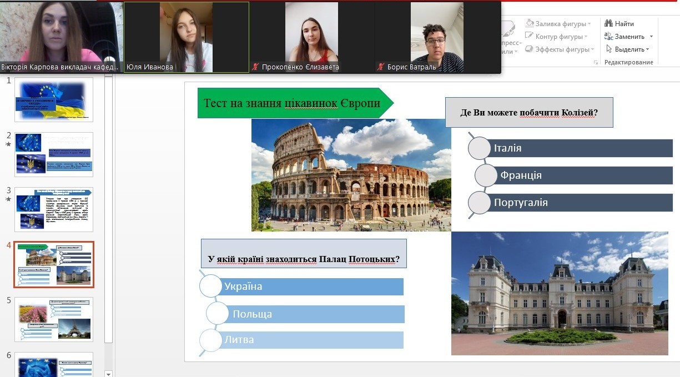
Task: Select the circle bullet beside Португалія
Action: 480,203
